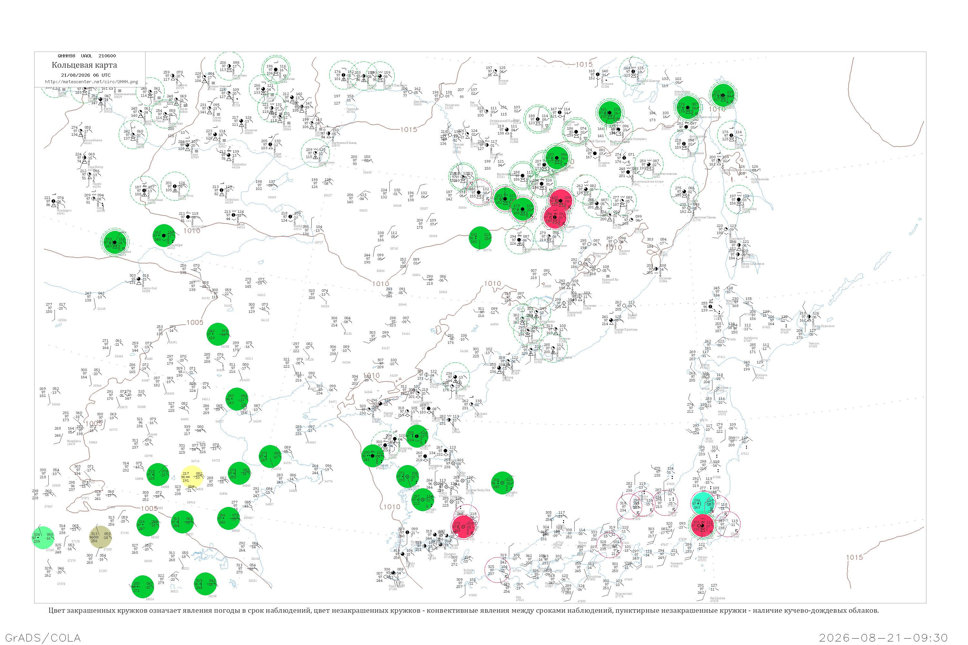968x645 pixels.
Task: Click the station number "50603"
Action: pyautogui.click(x=272, y=197)
